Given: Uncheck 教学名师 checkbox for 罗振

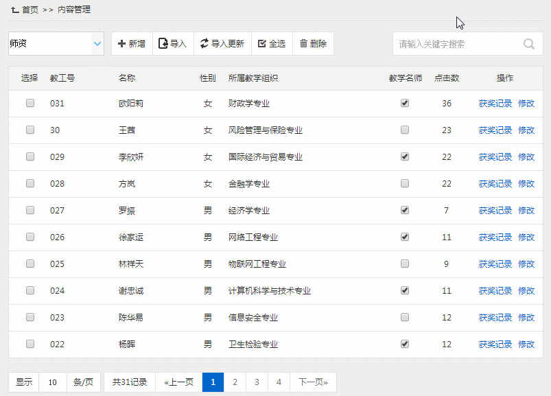Looking at the screenshot, I should (405, 210).
